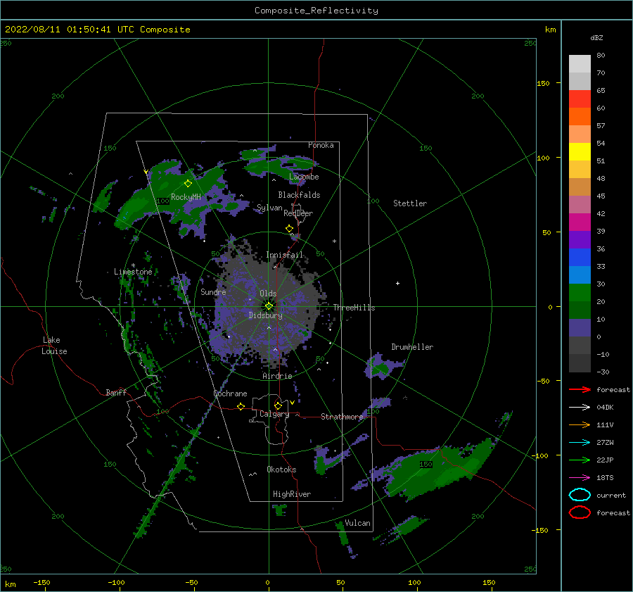Image resolution: width=633 pixels, height=592 pixels.
Task: Click the yellow diamond marker south of RedDeer
Action: (290, 229)
